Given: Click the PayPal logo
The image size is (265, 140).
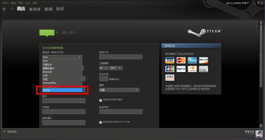Looking at the screenshot, I should pyautogui.click(x=181, y=69).
